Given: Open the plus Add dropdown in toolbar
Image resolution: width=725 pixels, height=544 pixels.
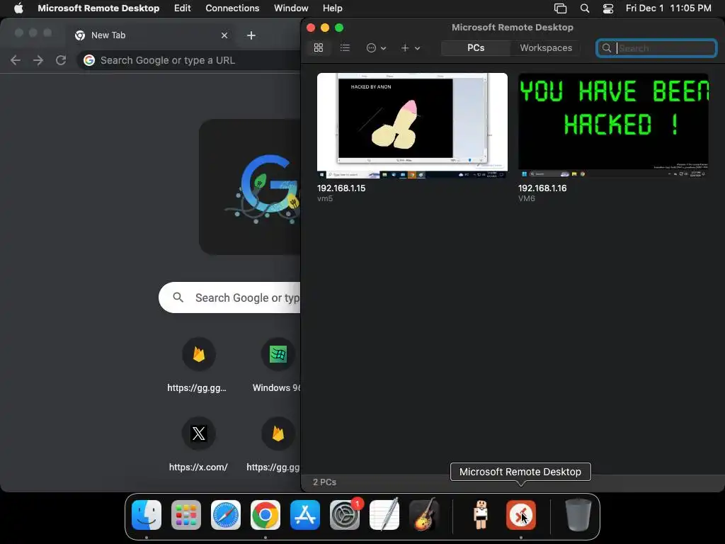Looking at the screenshot, I should pos(410,47).
